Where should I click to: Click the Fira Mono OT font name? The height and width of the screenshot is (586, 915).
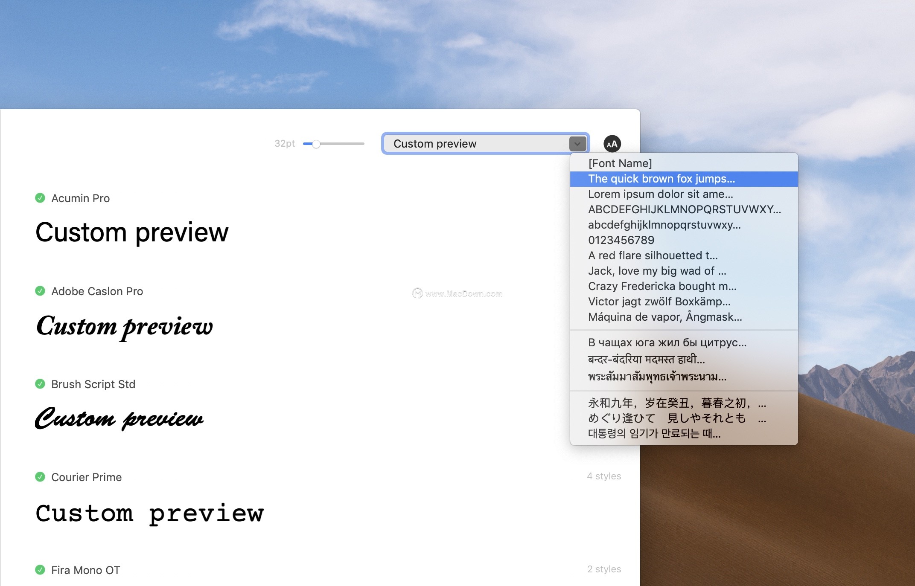click(x=85, y=570)
